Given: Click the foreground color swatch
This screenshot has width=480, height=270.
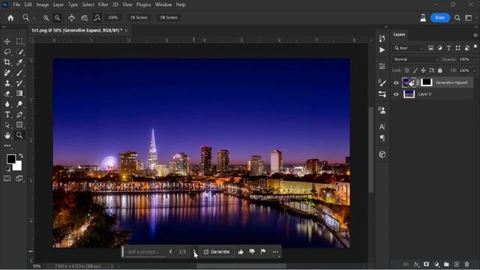Looking at the screenshot, I should [x=11, y=159].
